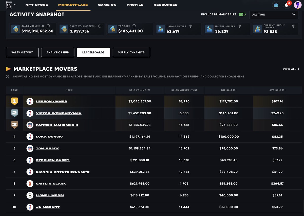The image size is (304, 216).
Task: Click View All for Marketplace Movers
Action: 291,69
